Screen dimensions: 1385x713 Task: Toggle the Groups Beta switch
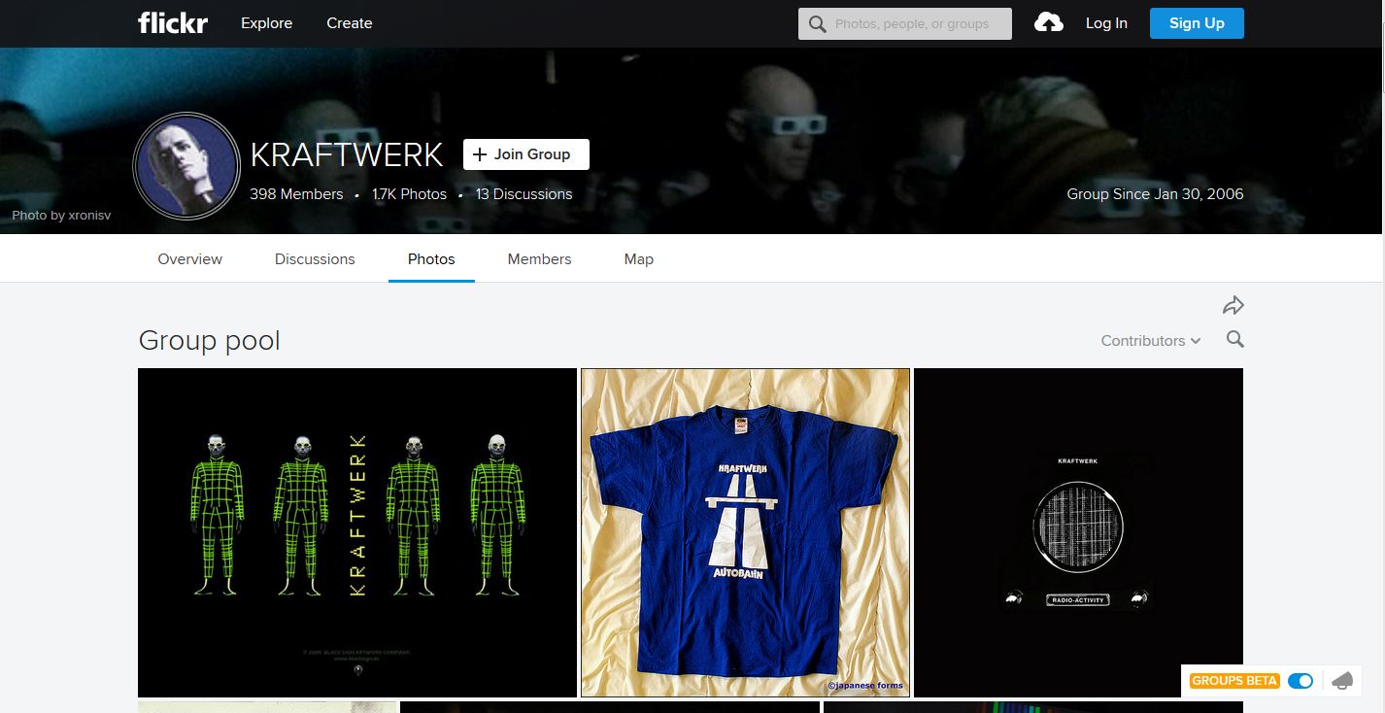point(1301,681)
